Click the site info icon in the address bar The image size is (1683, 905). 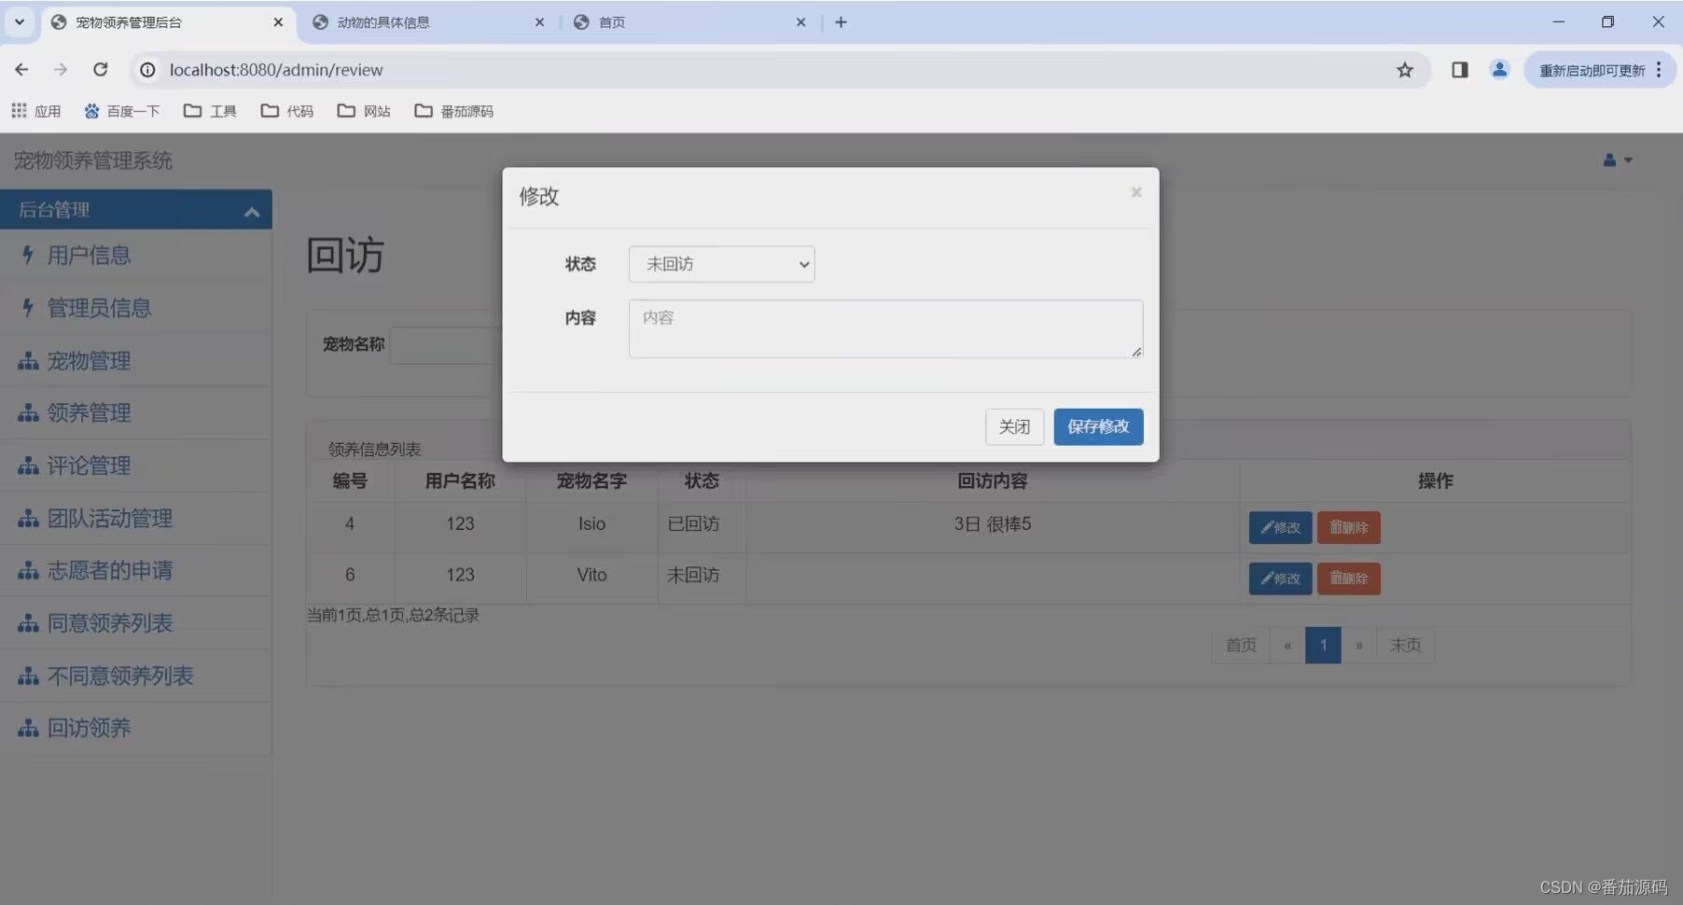pos(147,70)
